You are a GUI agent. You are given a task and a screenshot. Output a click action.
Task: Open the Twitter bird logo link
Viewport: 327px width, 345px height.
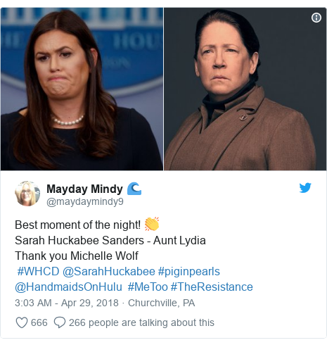pyautogui.click(x=305, y=188)
